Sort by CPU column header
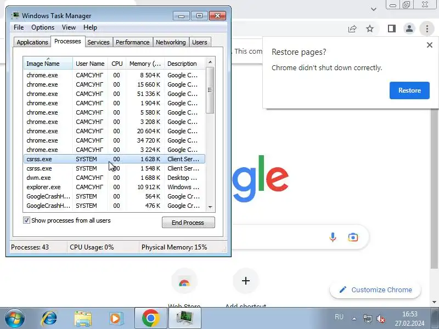This screenshot has height=329, width=439. (x=117, y=64)
